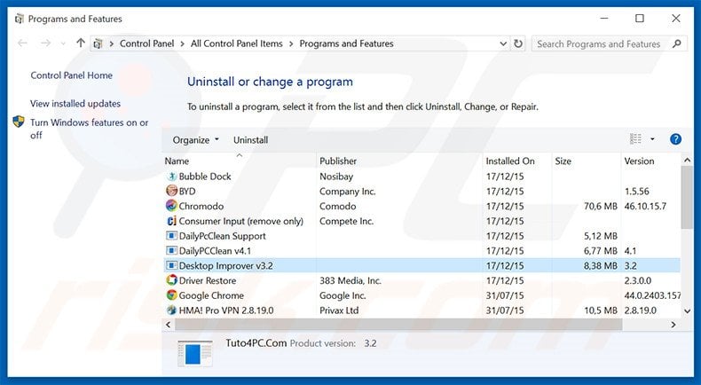Click the Desktop Improver v3.2 icon
The width and height of the screenshot is (701, 385).
171,265
